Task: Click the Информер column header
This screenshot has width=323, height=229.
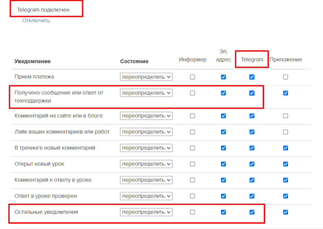Action: point(193,60)
